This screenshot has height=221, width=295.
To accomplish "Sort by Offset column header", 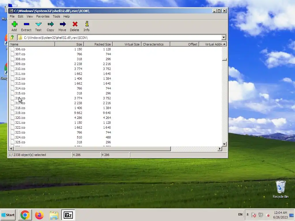I will pyautogui.click(x=184, y=44).
